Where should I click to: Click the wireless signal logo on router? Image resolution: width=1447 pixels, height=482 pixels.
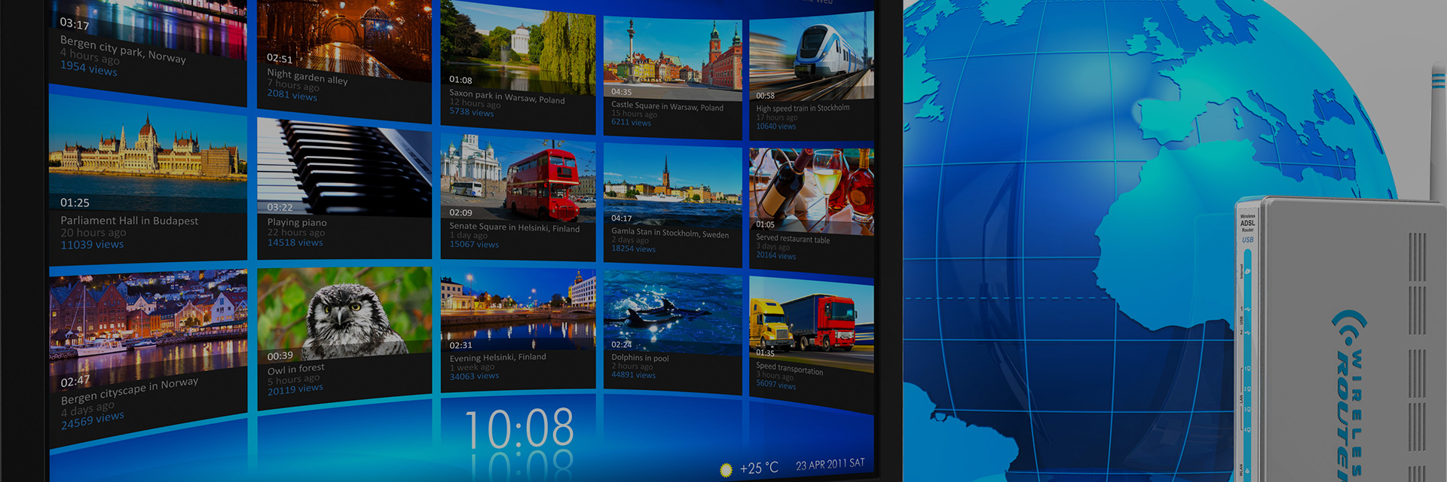1346,328
